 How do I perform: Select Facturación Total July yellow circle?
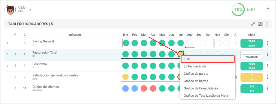181,54
